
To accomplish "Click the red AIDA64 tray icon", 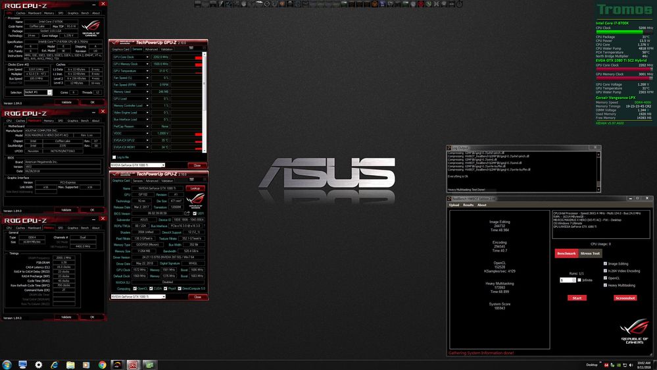I will tap(606, 365).
